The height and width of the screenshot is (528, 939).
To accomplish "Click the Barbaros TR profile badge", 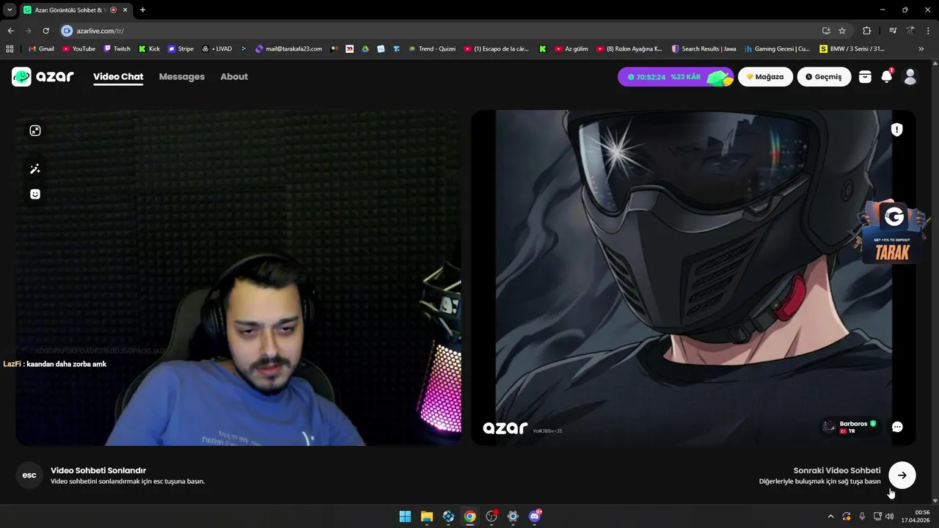I will click(851, 427).
